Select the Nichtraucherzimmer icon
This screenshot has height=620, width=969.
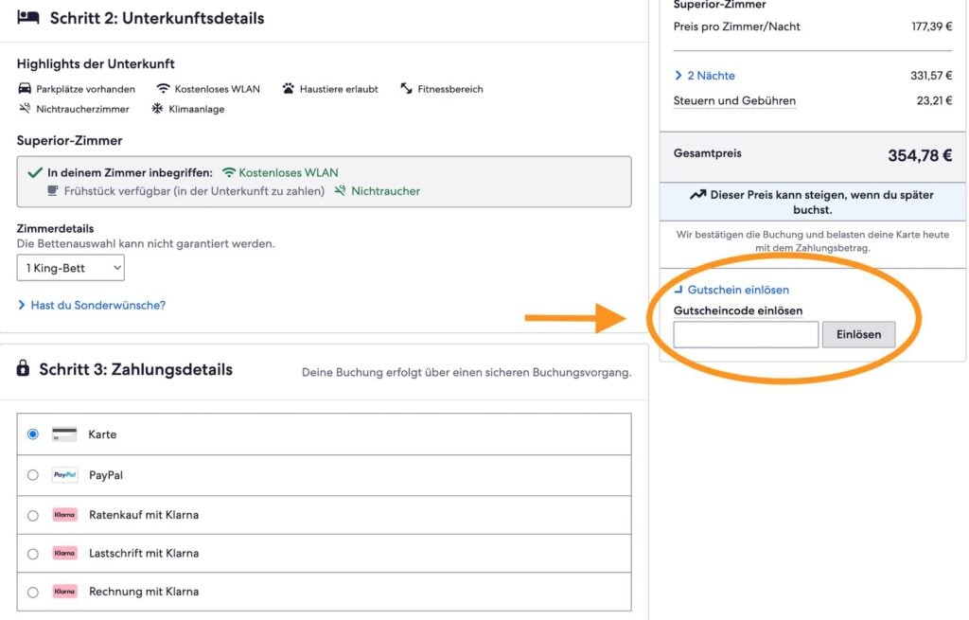point(25,109)
